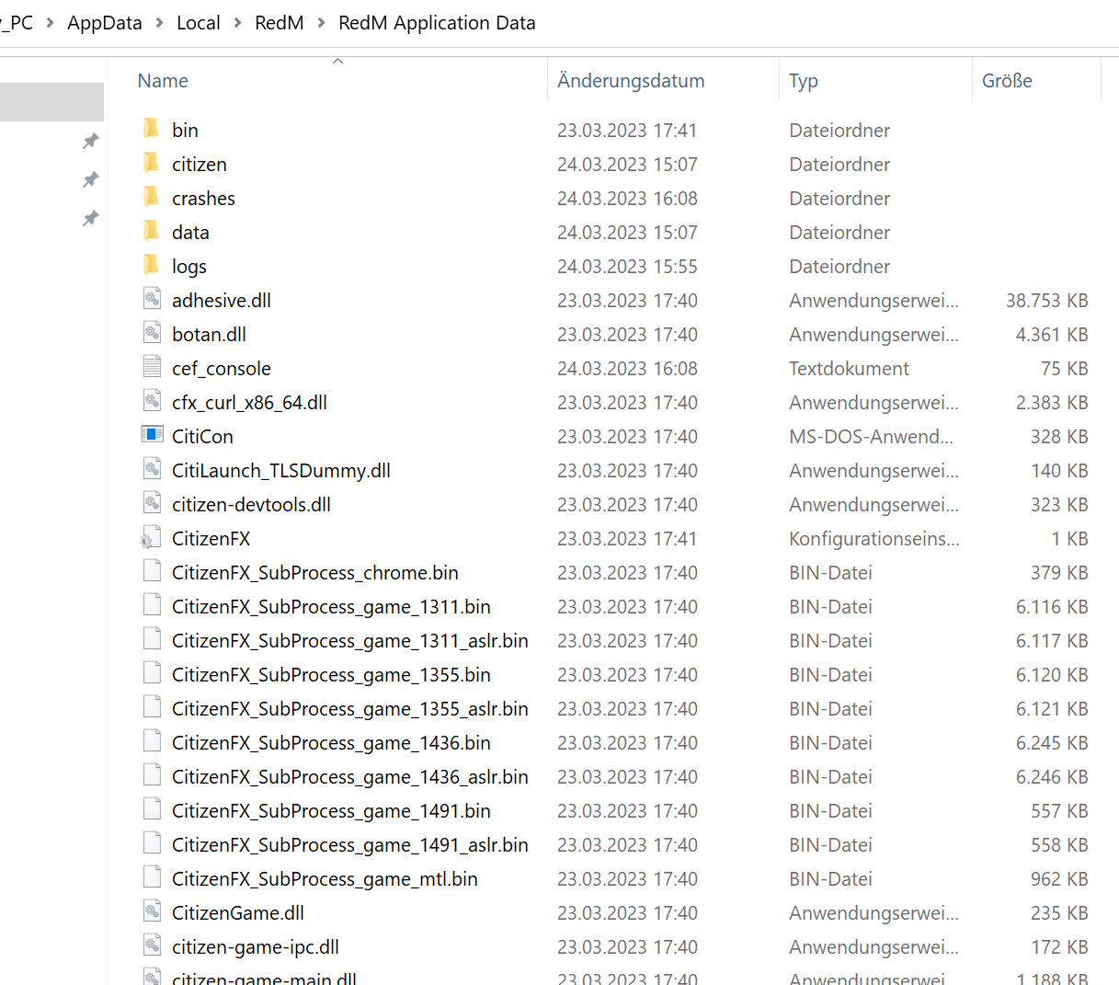This screenshot has height=985, width=1119.
Task: Click the 38.753 KB size of adhesive.dll
Action: (x=1047, y=300)
